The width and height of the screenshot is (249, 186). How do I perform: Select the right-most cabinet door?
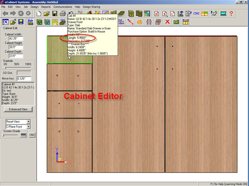point(201,104)
